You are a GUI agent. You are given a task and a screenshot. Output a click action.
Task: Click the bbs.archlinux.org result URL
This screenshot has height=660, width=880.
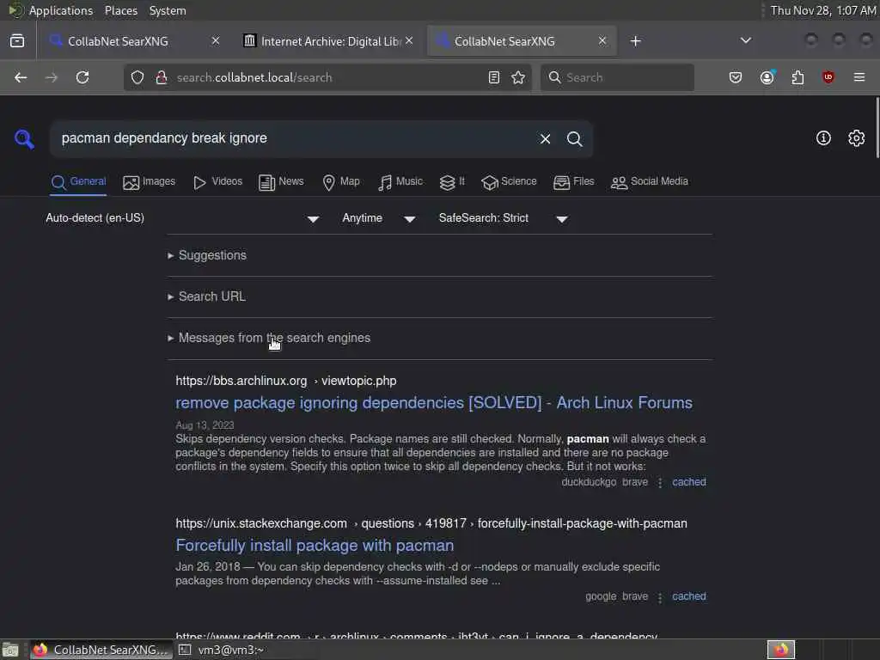[285, 381]
